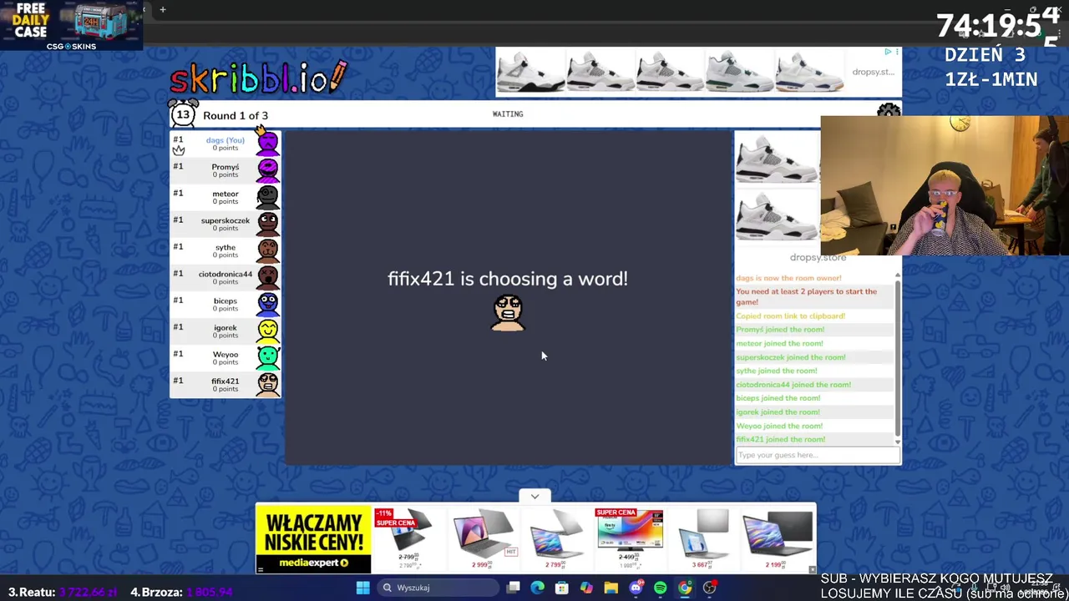Open OBS Studio from taskbar
Screen dimensions: 1069x601
tap(709, 588)
